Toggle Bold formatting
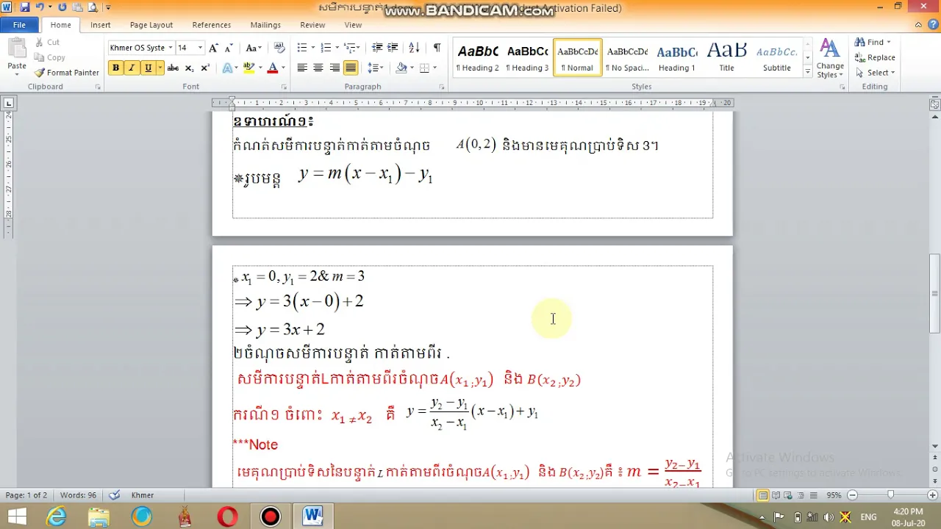This screenshot has height=529, width=941. (115, 68)
